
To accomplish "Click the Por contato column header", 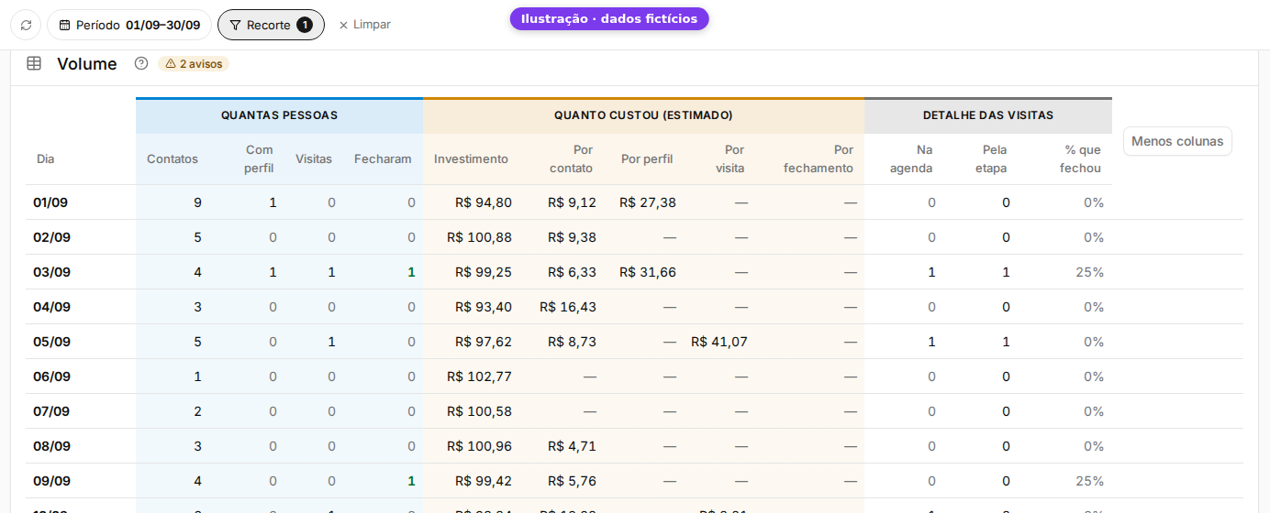I will coord(571,158).
